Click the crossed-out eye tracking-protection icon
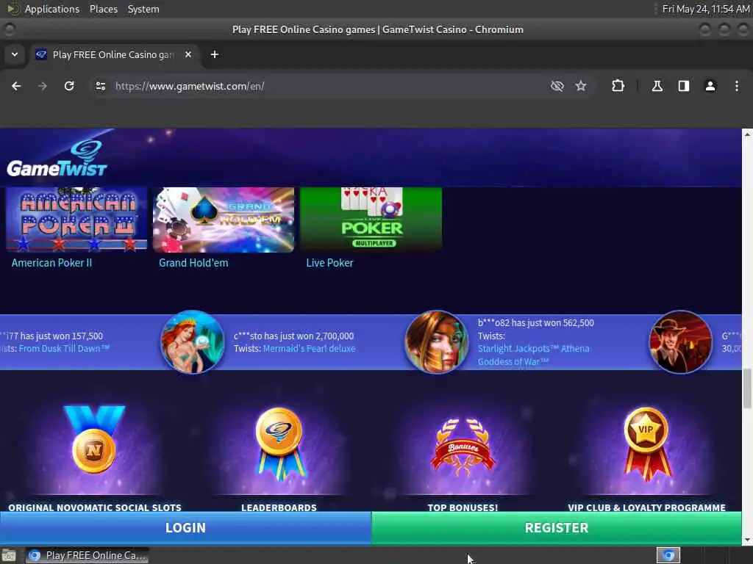 pyautogui.click(x=557, y=86)
